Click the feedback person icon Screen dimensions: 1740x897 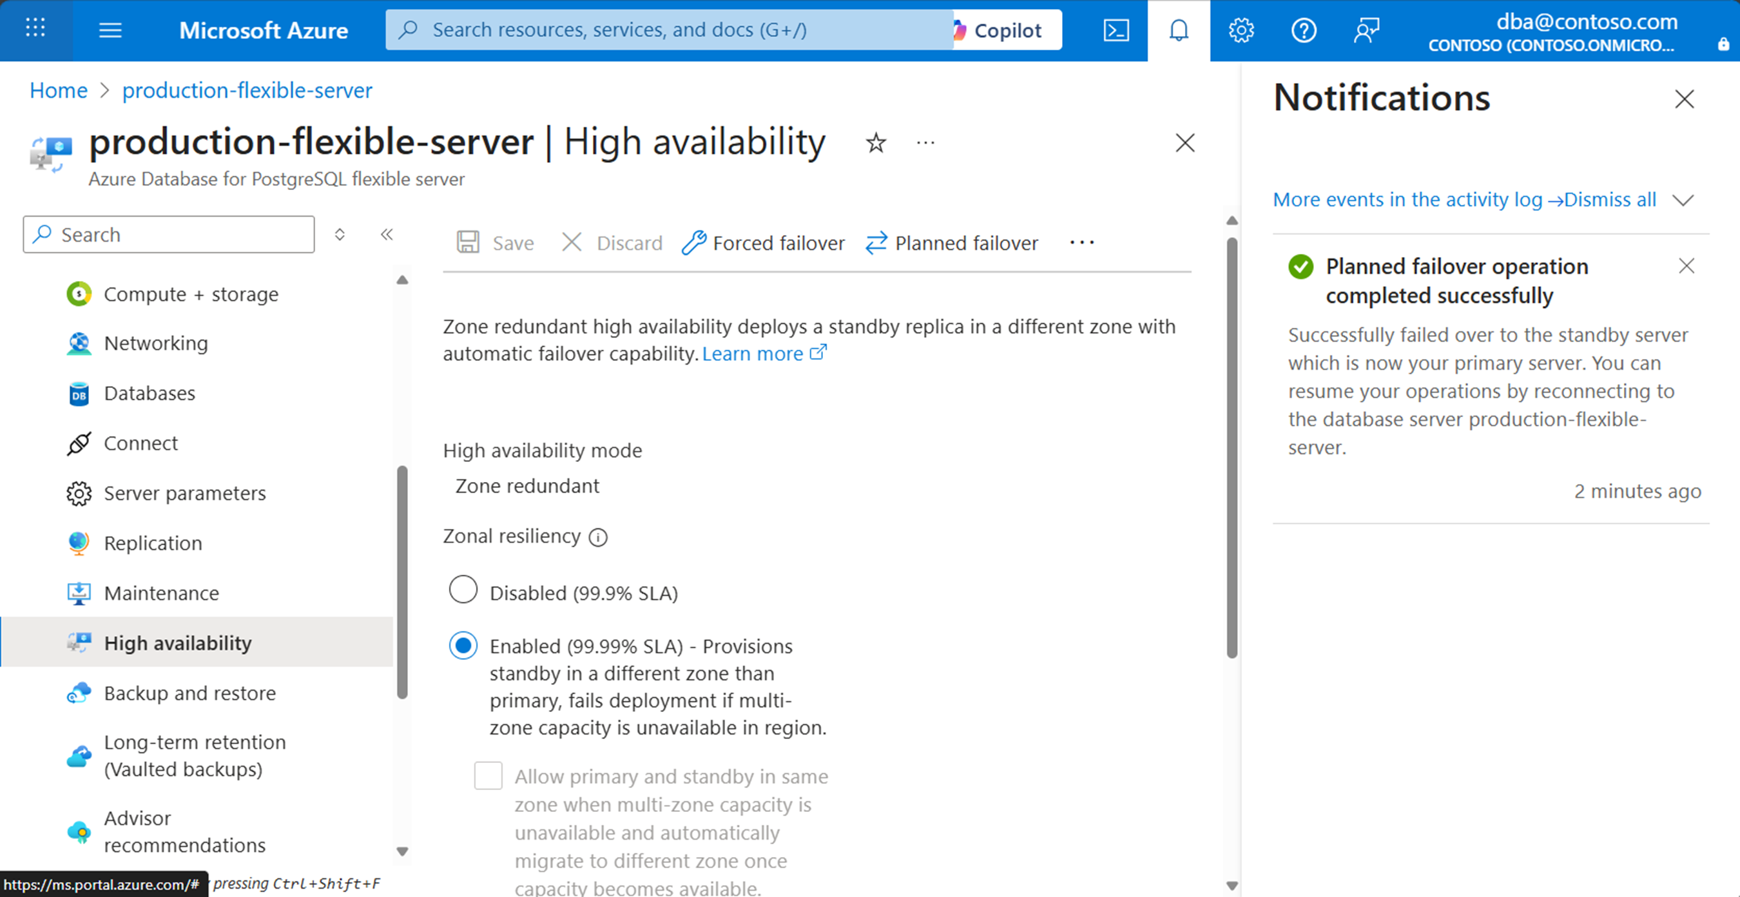coord(1366,30)
